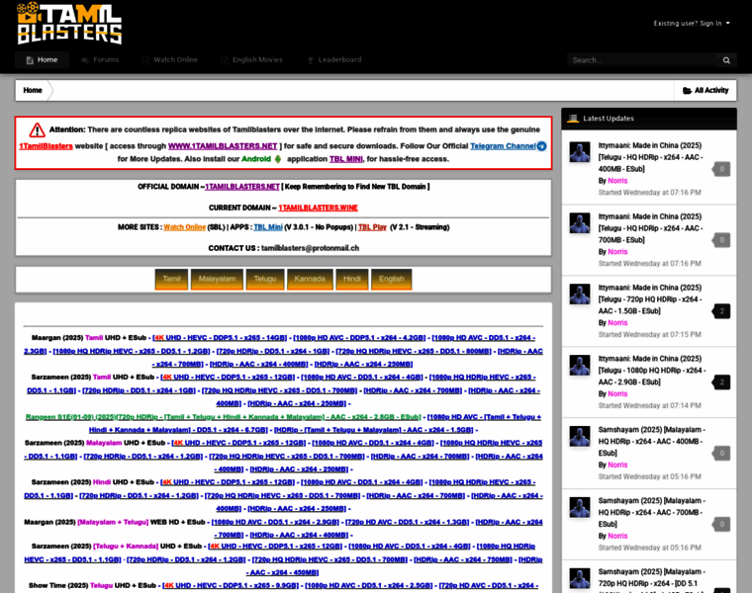Open the WWW.1TAMILBLASTERS.NET link
The width and height of the screenshot is (752, 593).
pos(223,146)
